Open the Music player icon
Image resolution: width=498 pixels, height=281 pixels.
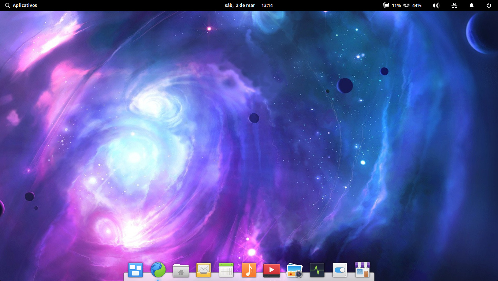coord(249,270)
